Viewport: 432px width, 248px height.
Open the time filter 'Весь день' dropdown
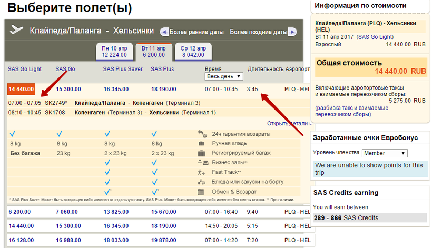click(224, 76)
